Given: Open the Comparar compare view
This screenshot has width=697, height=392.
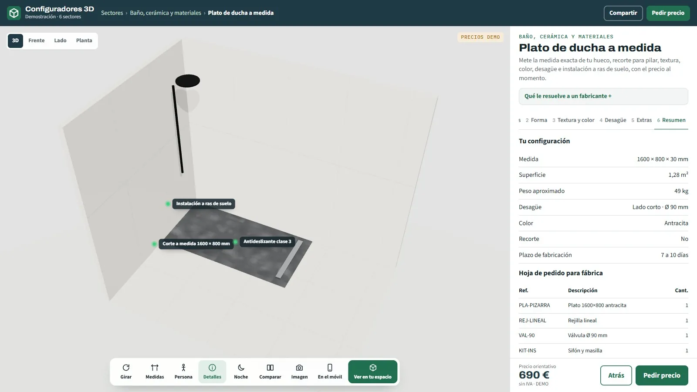Looking at the screenshot, I should (x=270, y=372).
